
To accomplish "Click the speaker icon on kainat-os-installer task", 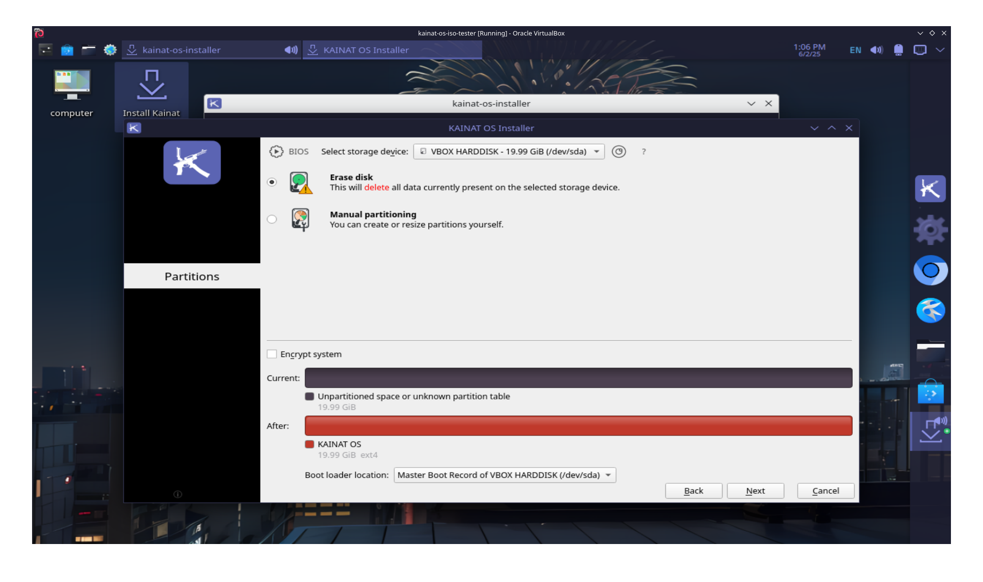I will pos(291,50).
